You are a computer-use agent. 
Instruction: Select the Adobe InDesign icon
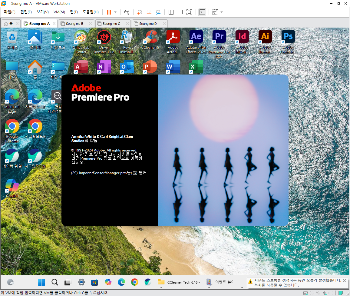tap(242, 42)
